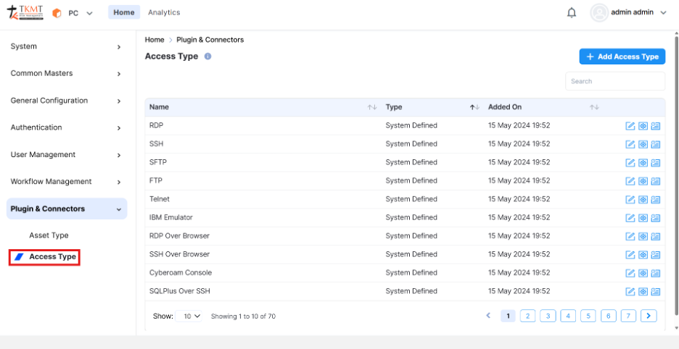Click the info icon beside Access Type heading

pos(208,56)
